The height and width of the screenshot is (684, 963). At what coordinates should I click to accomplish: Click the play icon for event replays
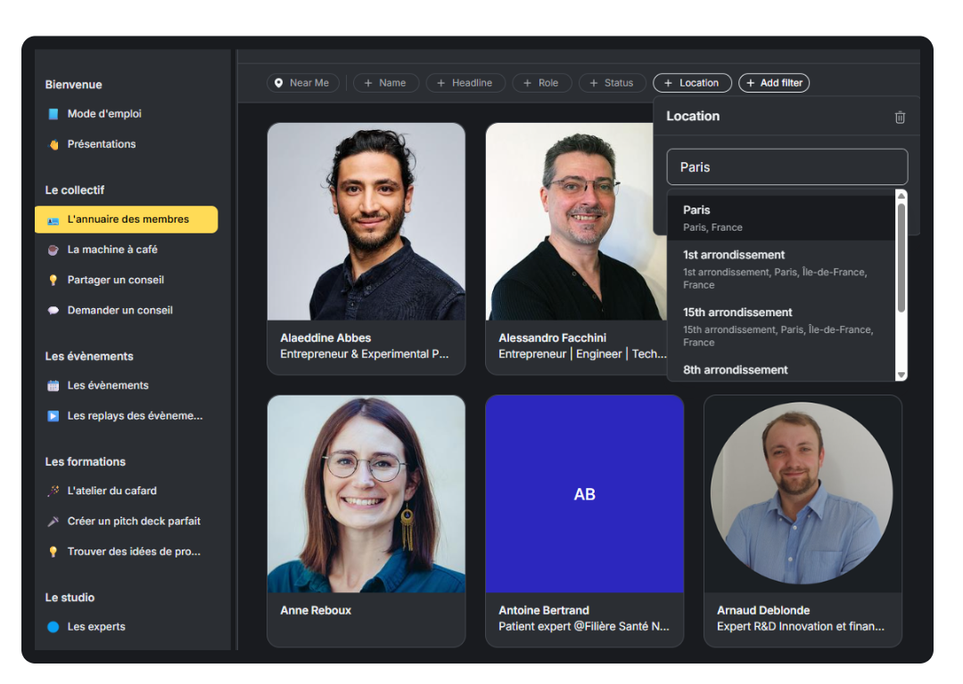point(53,416)
